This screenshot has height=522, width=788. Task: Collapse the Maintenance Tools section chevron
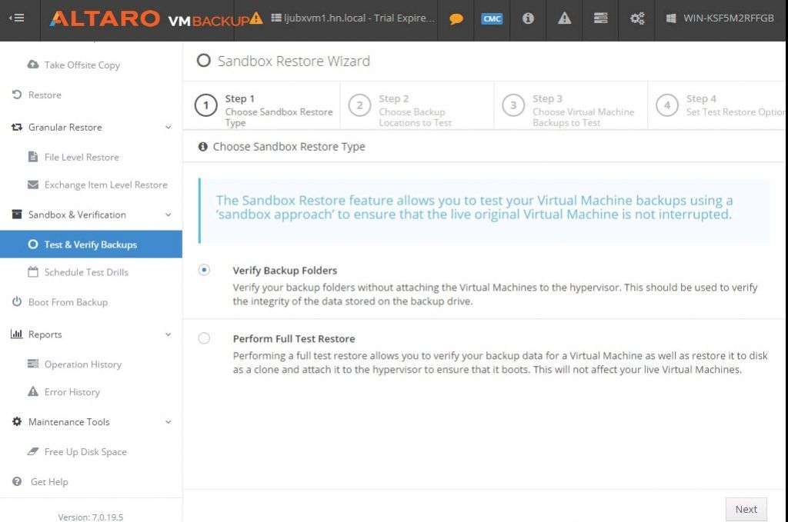point(169,422)
